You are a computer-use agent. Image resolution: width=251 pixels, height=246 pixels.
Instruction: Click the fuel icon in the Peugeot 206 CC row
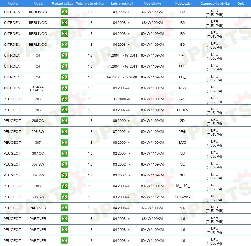click(64, 121)
